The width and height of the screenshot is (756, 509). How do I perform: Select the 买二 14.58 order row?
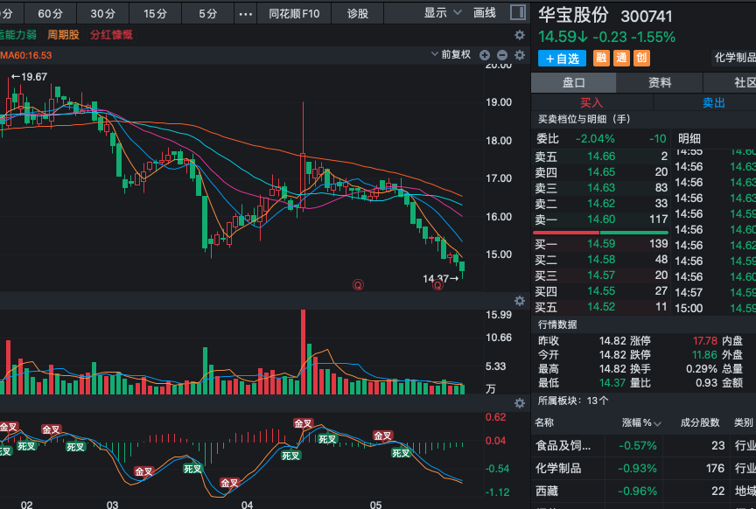pos(601,260)
